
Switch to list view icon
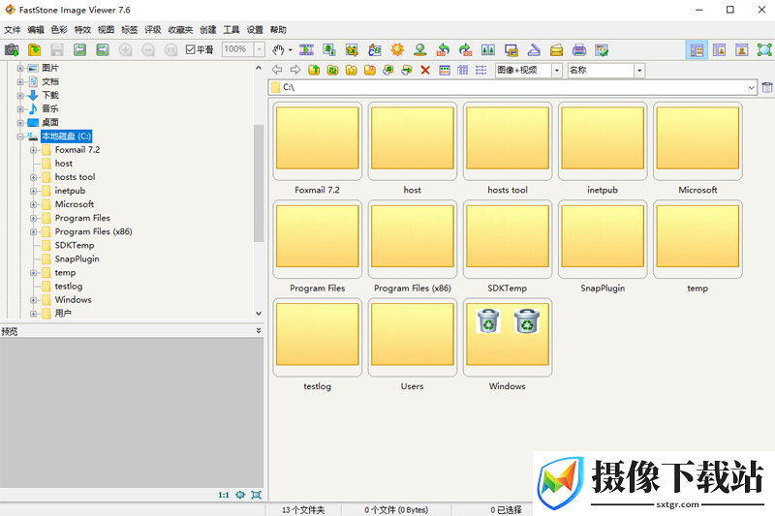[x=480, y=70]
